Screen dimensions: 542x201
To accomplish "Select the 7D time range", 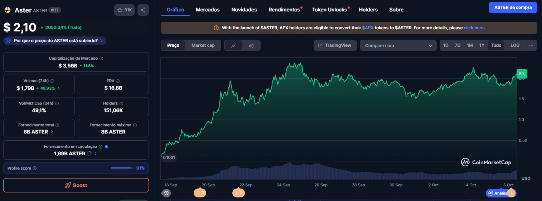I will tap(458, 45).
